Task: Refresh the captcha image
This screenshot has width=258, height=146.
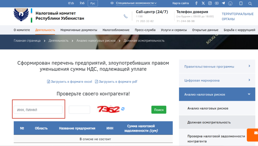Action: coord(123,109)
